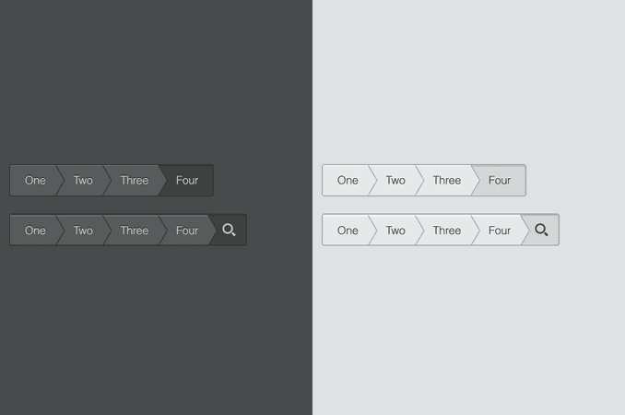Choose "One" in the top light breadcrumb

[348, 180]
